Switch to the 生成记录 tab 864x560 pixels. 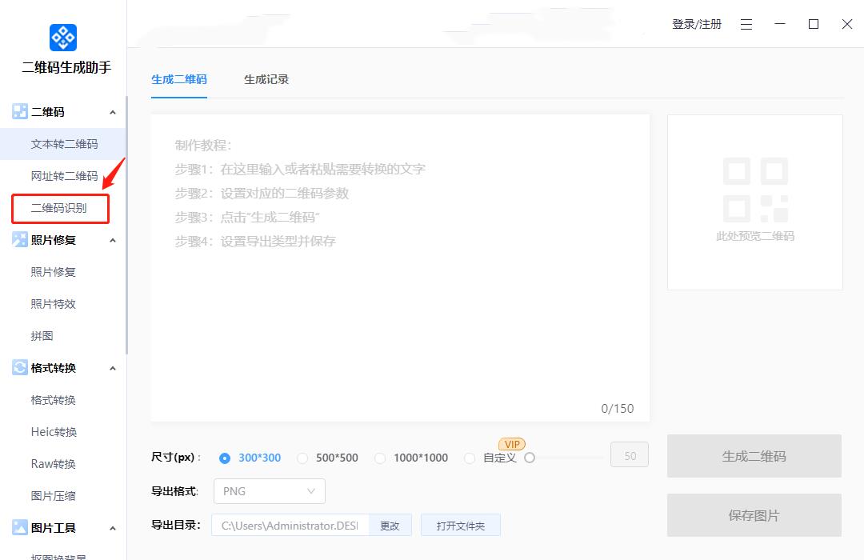(266, 79)
